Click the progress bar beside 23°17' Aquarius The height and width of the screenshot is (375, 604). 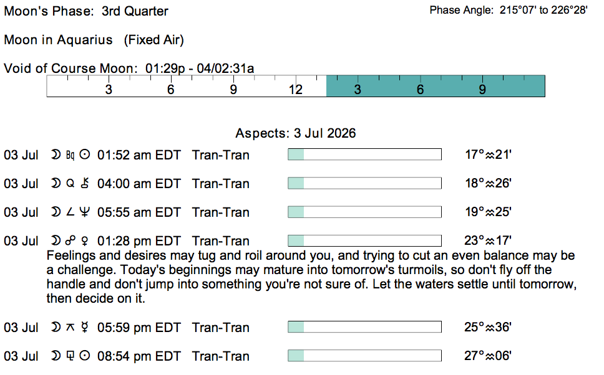[364, 241]
